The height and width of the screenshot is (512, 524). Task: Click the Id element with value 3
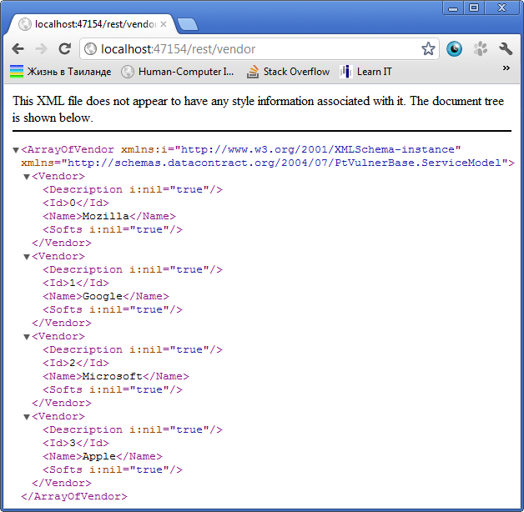(76, 443)
